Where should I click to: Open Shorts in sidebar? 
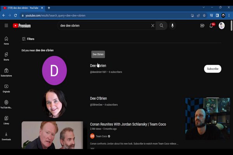click(6, 57)
